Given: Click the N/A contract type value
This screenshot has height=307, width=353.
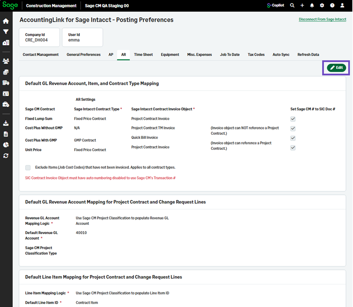Looking at the screenshot, I should 77,128.
